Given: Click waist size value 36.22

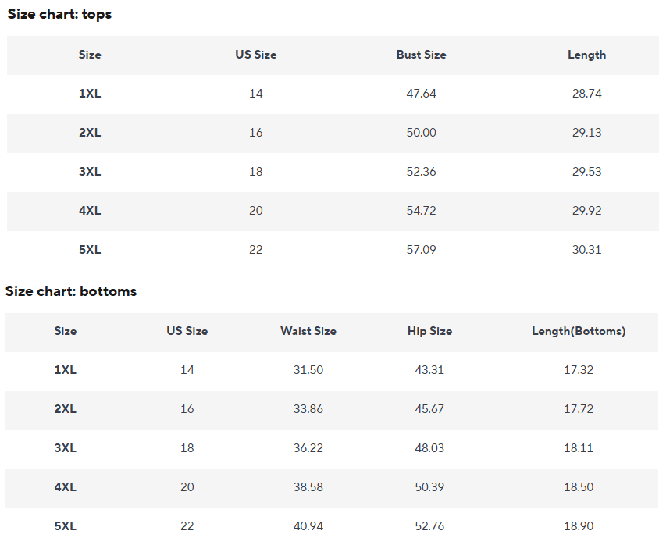Looking at the screenshot, I should [308, 448].
